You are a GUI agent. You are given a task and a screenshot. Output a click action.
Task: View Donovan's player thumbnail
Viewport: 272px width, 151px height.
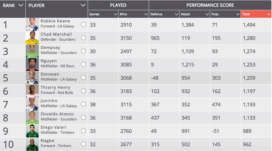click(x=32, y=78)
